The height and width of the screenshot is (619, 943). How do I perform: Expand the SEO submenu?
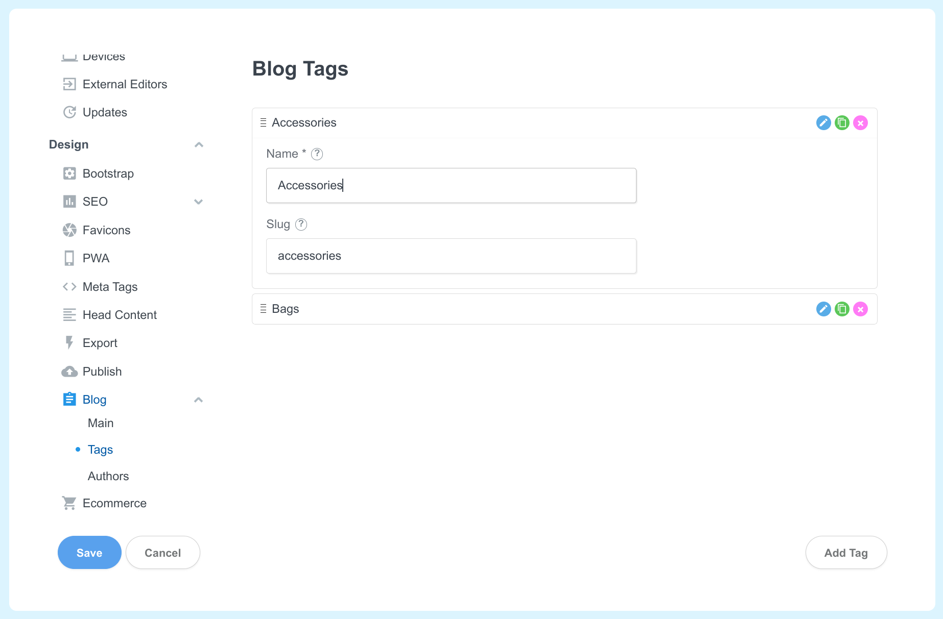199,202
